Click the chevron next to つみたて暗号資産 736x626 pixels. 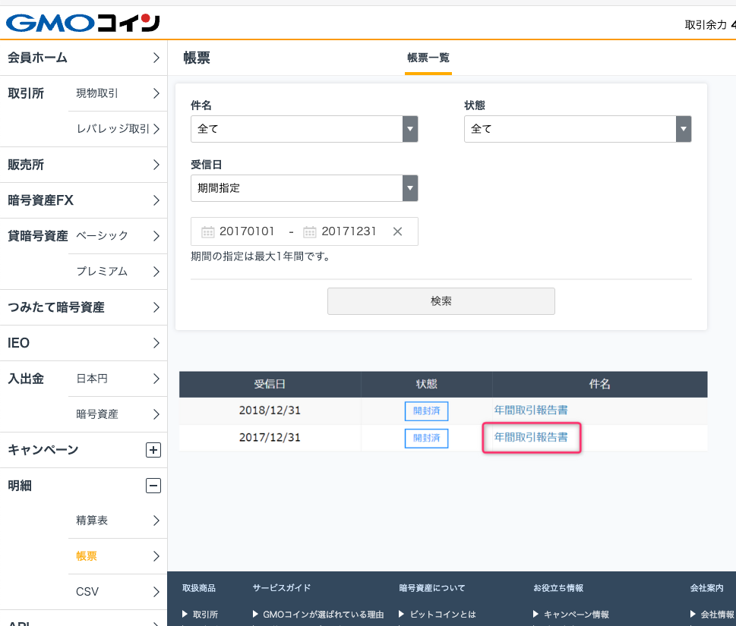(x=156, y=307)
